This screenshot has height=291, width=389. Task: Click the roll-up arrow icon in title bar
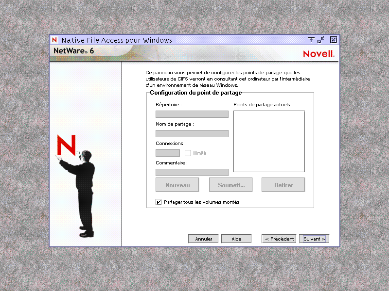pyautogui.click(x=311, y=40)
